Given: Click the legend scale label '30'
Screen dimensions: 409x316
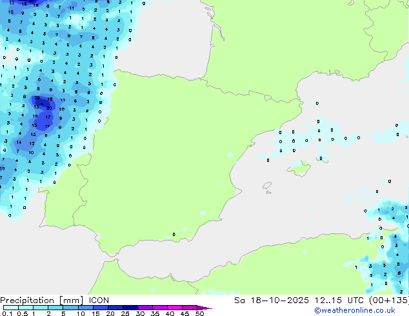Looking at the screenshot, I should (140, 313).
